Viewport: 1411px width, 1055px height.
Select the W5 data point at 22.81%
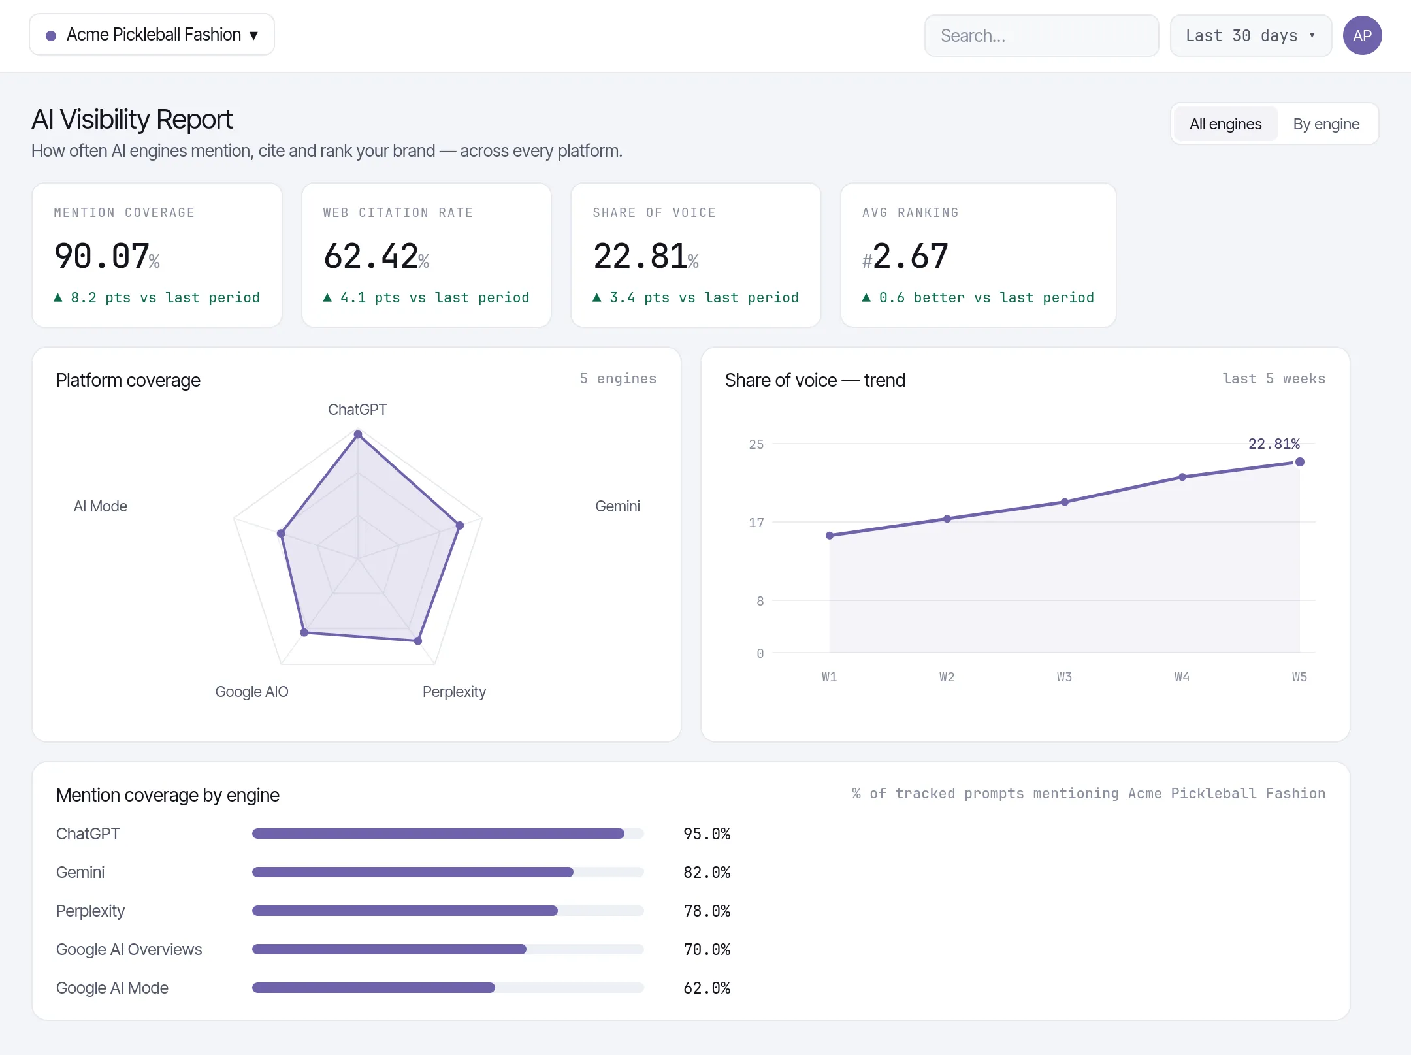pos(1300,462)
